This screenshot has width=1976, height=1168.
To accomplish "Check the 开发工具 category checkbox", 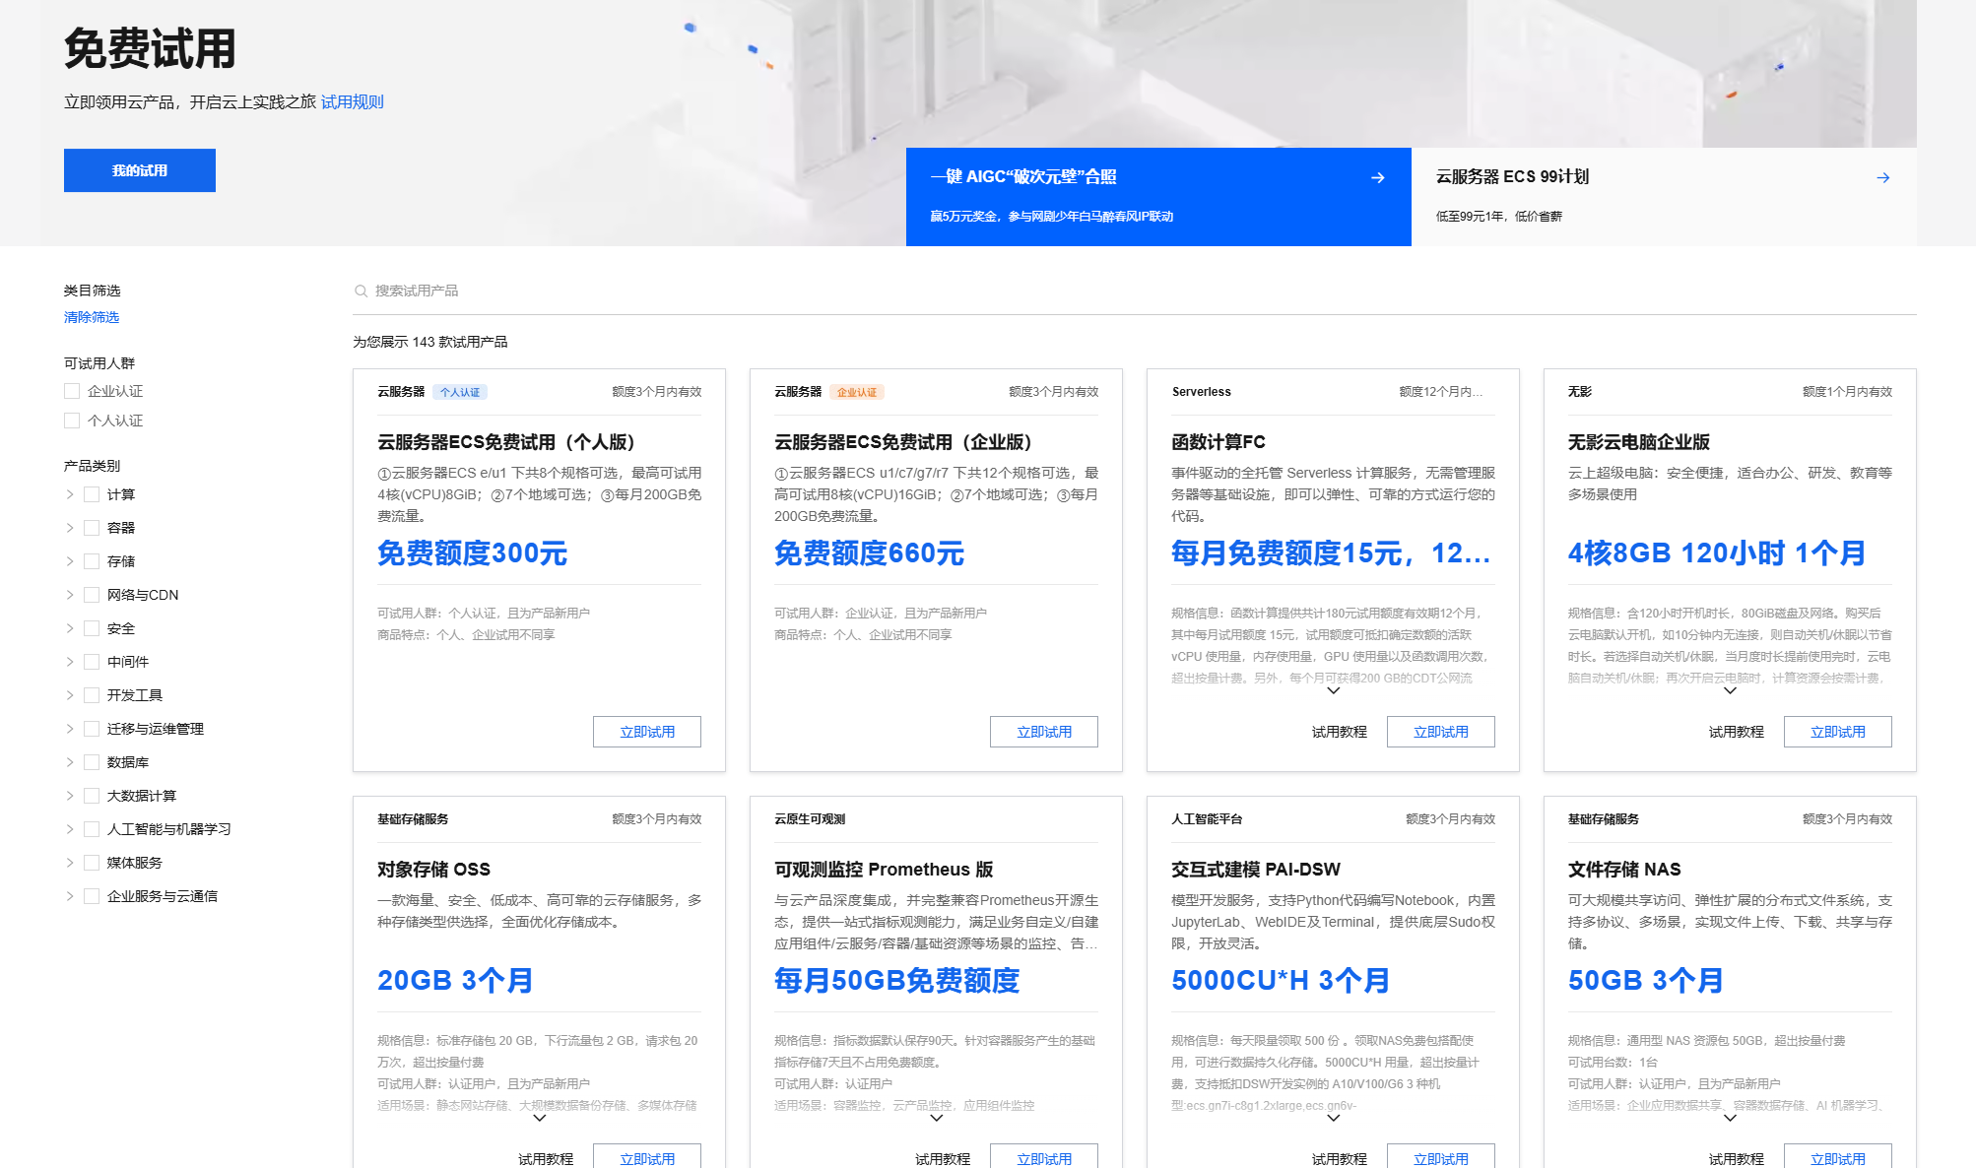I will (x=92, y=695).
